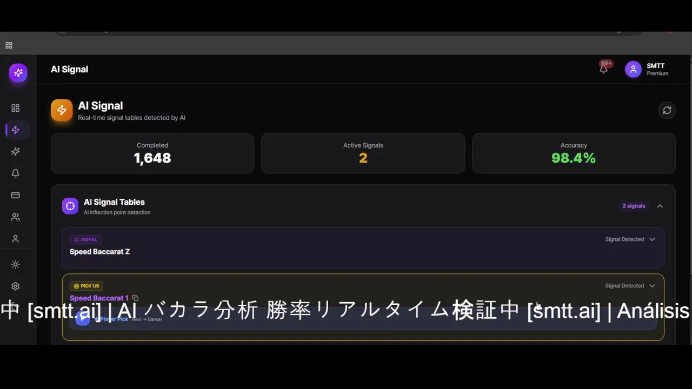Viewport: 692px width, 389px height.
Task: Select the lightning bolt AI Signal sidebar icon
Action: pos(15,130)
